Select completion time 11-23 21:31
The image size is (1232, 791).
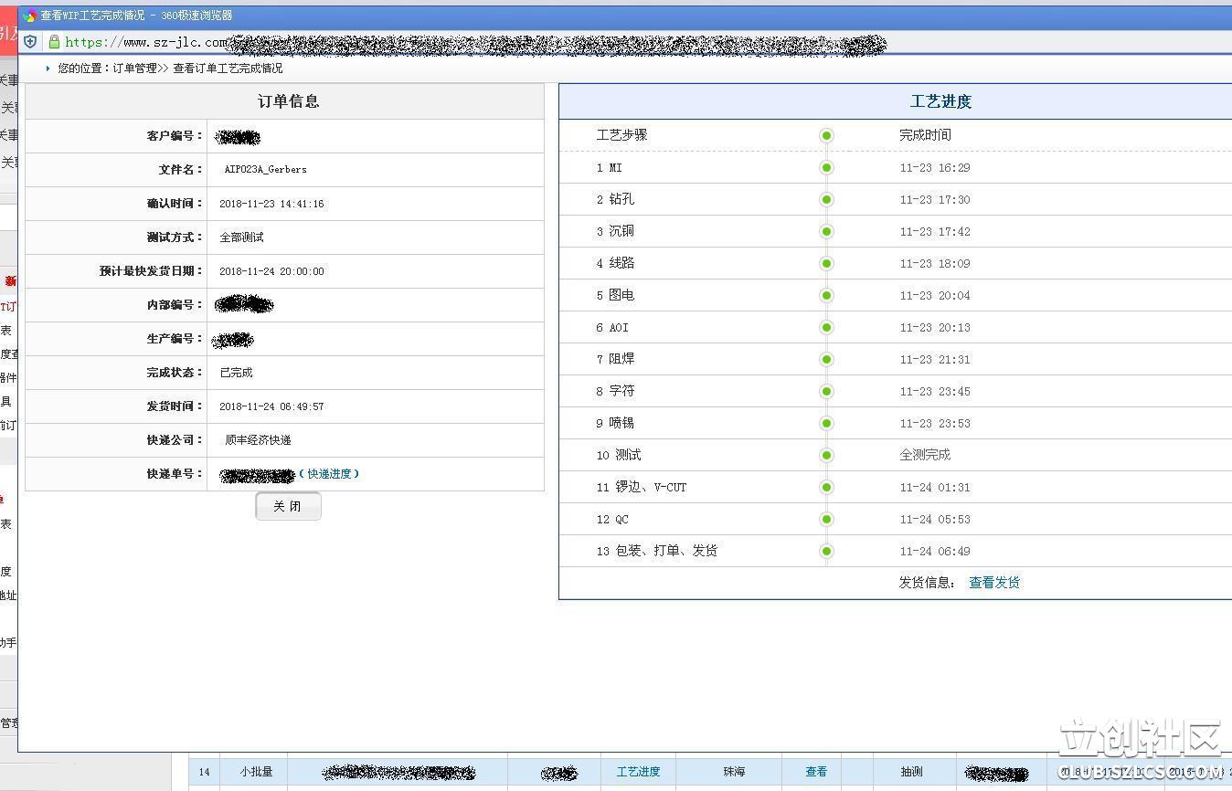point(935,360)
